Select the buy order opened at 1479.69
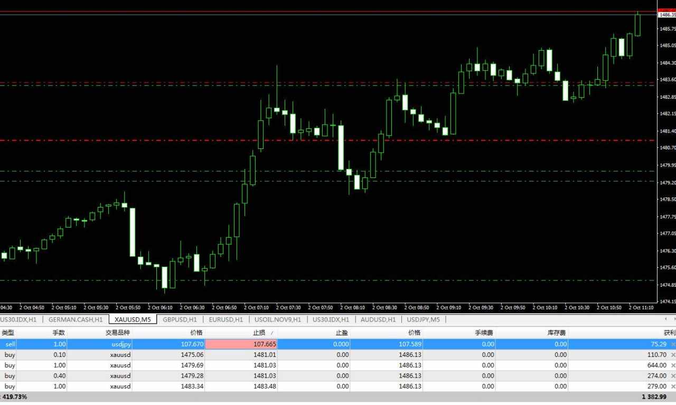 click(x=338, y=365)
